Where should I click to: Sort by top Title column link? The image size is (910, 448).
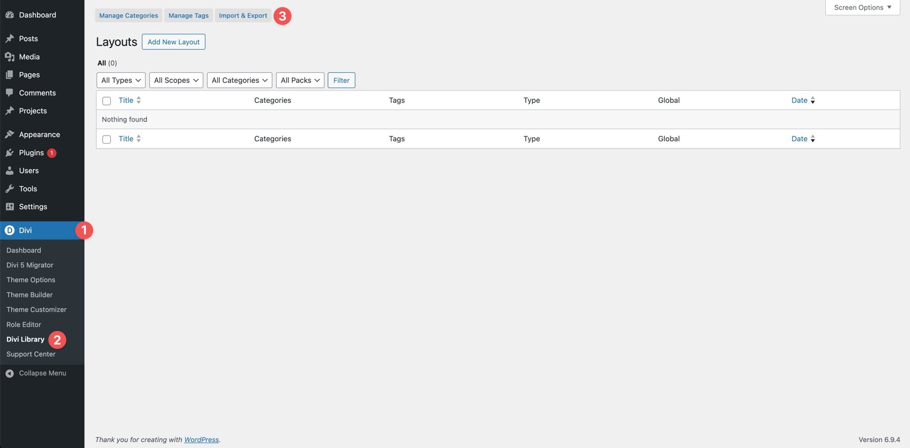tap(126, 100)
